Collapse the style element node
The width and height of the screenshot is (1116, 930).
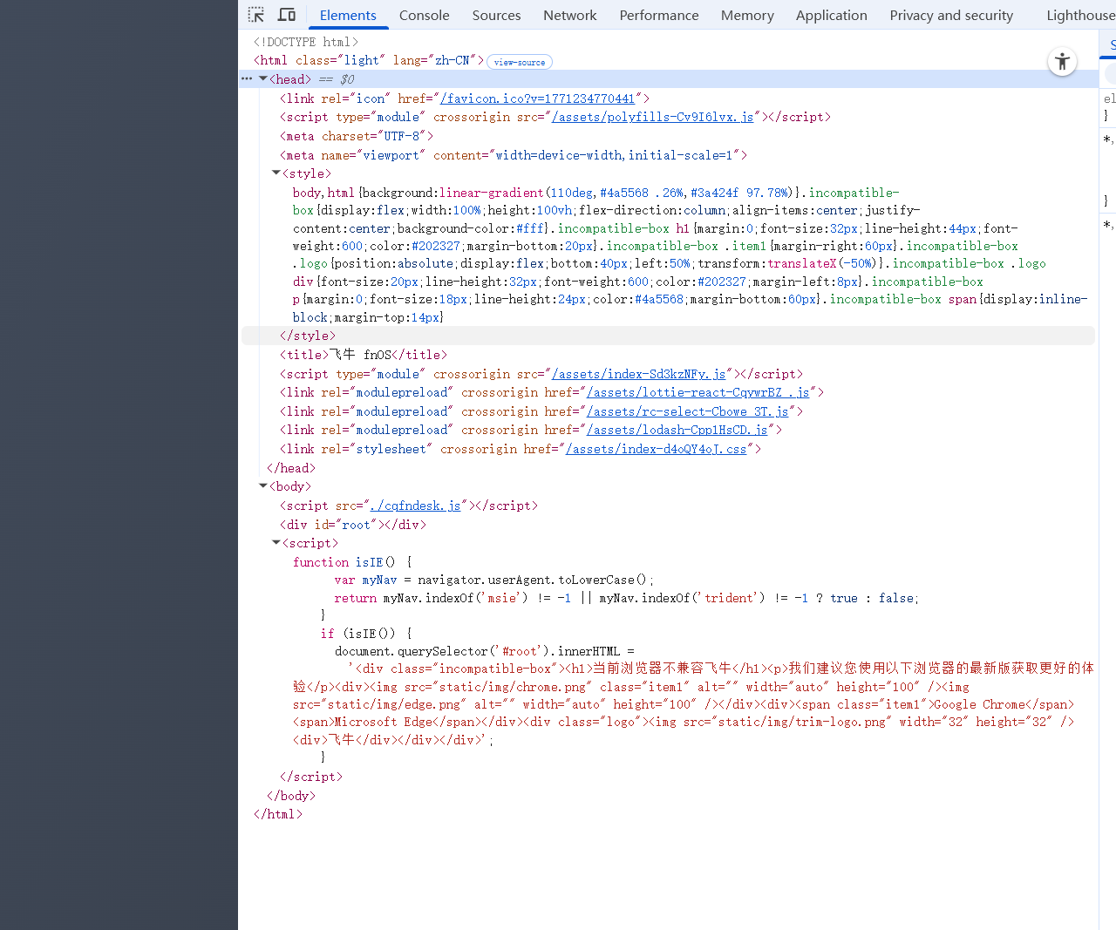276,173
